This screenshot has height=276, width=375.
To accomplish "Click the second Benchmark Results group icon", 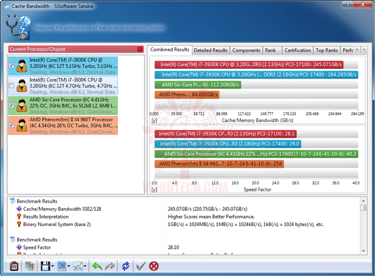I will pos(12,240).
